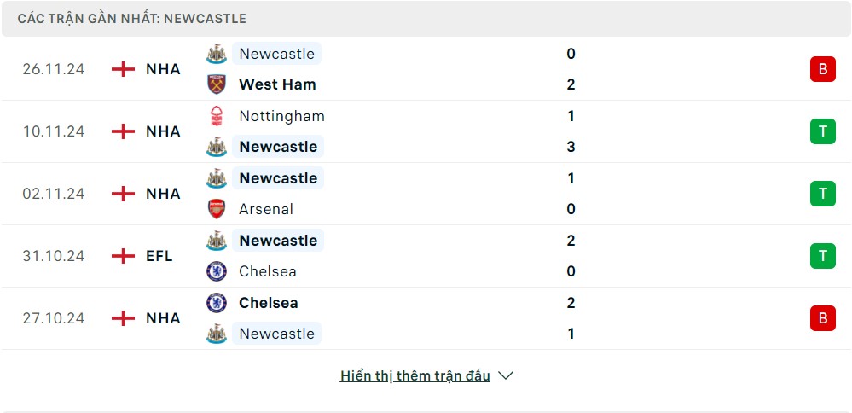Image resolution: width=852 pixels, height=413 pixels.
Task: Open the Arsenal team name link
Action: pyautogui.click(x=266, y=209)
